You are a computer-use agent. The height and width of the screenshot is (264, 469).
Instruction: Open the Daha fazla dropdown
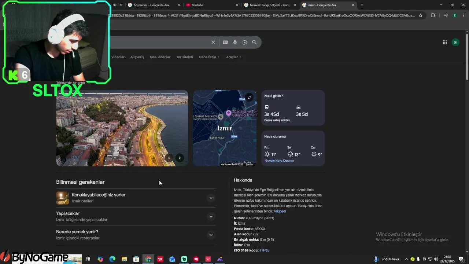[209, 57]
